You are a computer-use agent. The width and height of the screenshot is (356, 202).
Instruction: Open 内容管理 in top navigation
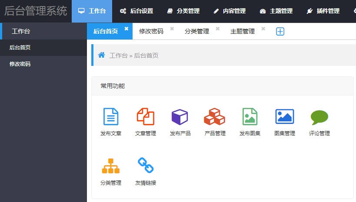coord(230,11)
